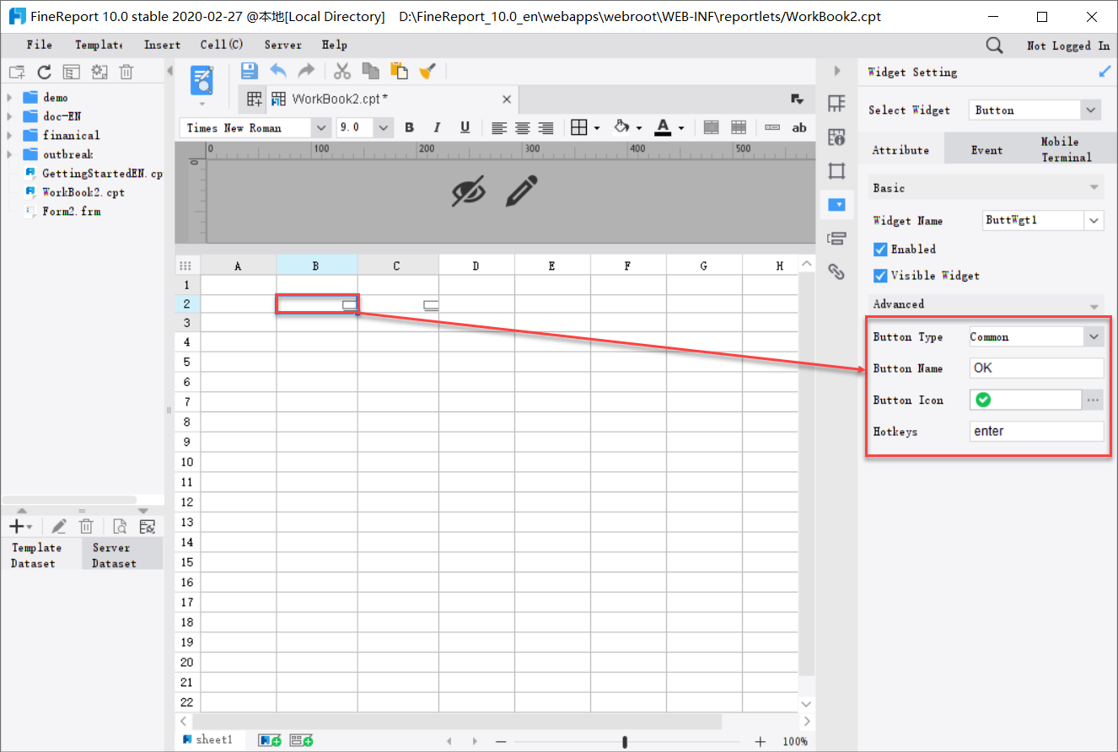The height and width of the screenshot is (752, 1118).
Task: Uncheck the Visible Widget checkbox
Action: click(880, 276)
